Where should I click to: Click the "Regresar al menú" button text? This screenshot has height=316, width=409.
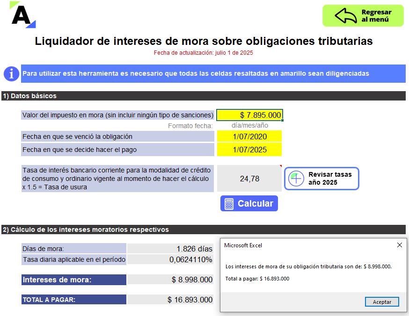(x=376, y=15)
